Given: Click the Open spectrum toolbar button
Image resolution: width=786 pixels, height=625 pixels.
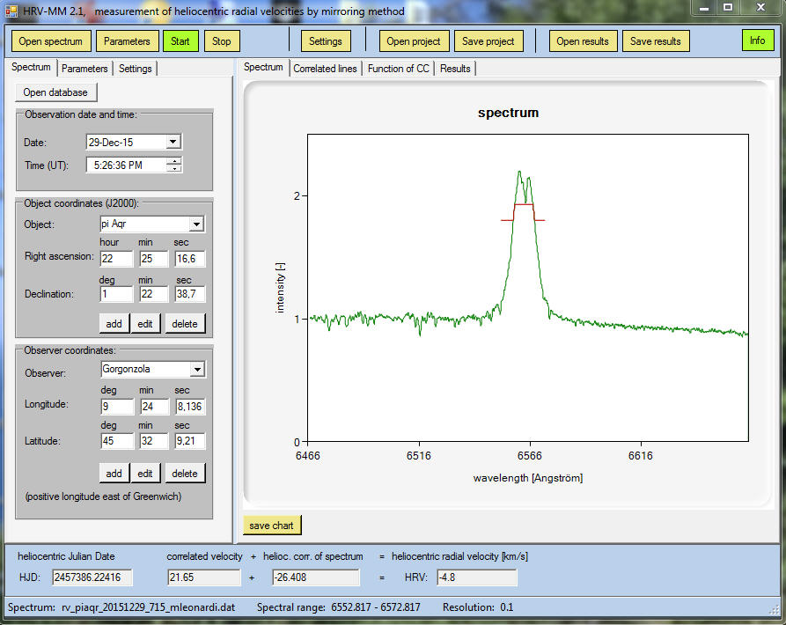Looking at the screenshot, I should 52,41.
